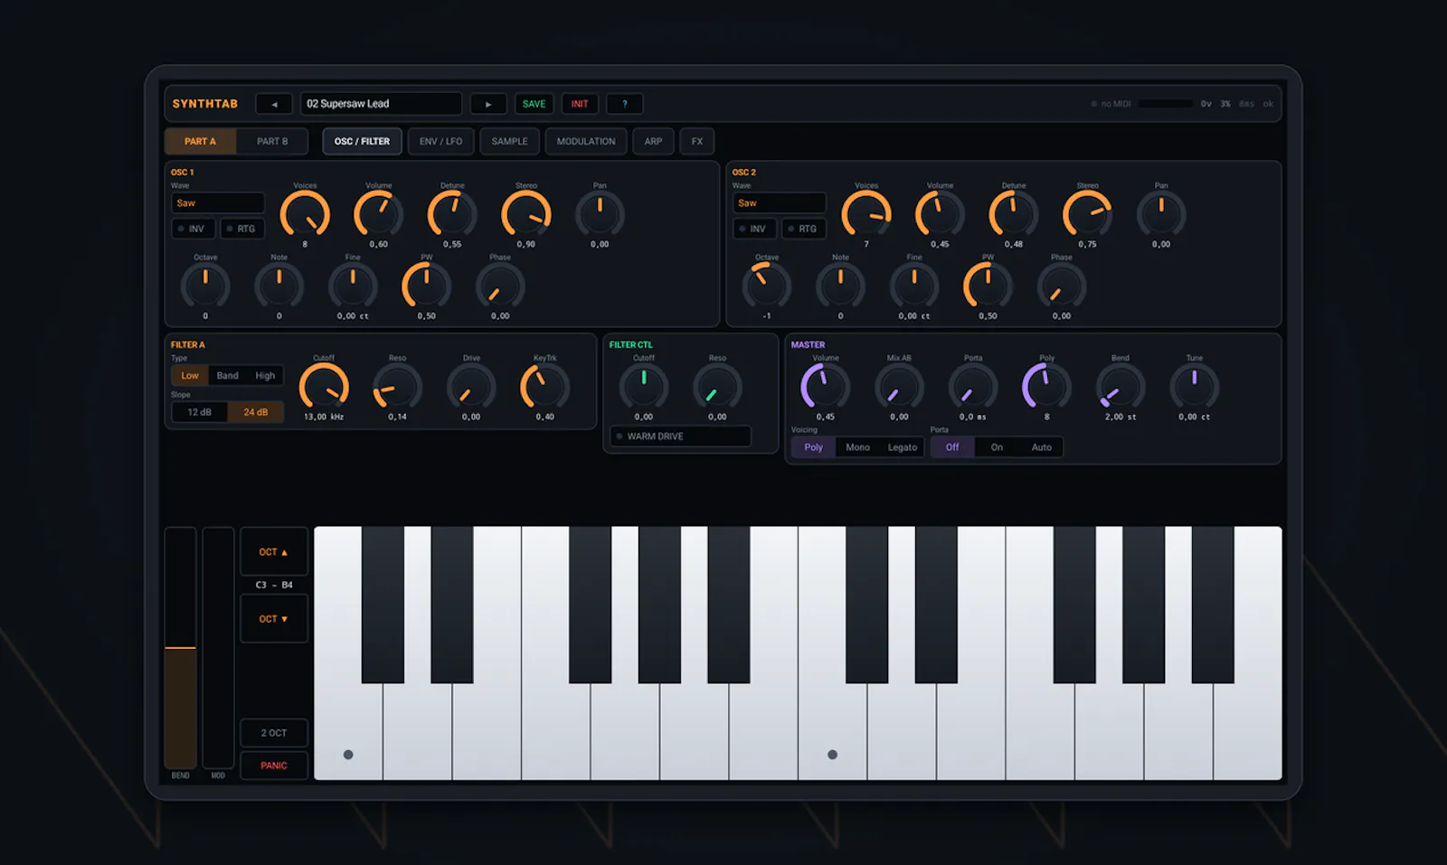Click the OSC 2 Octave knob

(767, 287)
